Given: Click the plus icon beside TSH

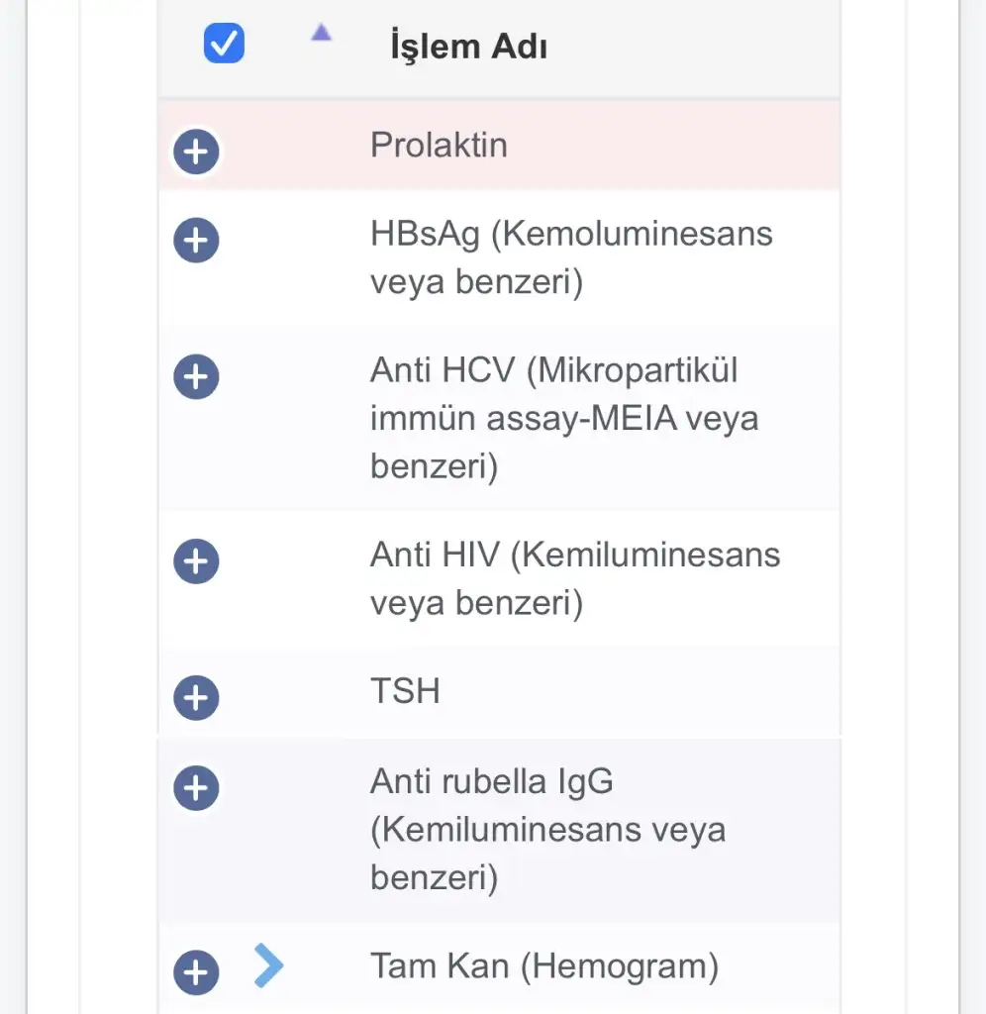Looking at the screenshot, I should click(x=196, y=697).
